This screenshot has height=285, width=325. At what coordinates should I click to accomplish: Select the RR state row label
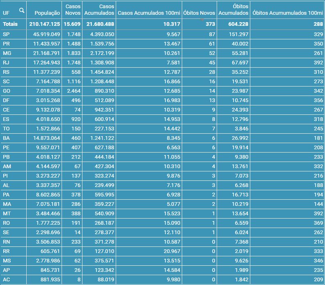tap(6, 251)
